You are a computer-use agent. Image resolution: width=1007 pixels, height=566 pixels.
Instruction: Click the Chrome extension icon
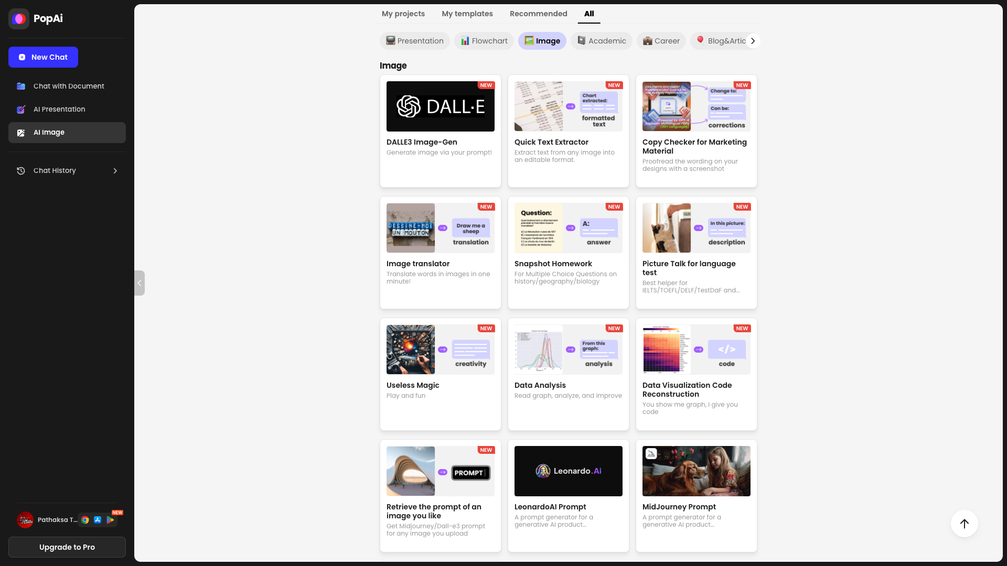(85, 520)
